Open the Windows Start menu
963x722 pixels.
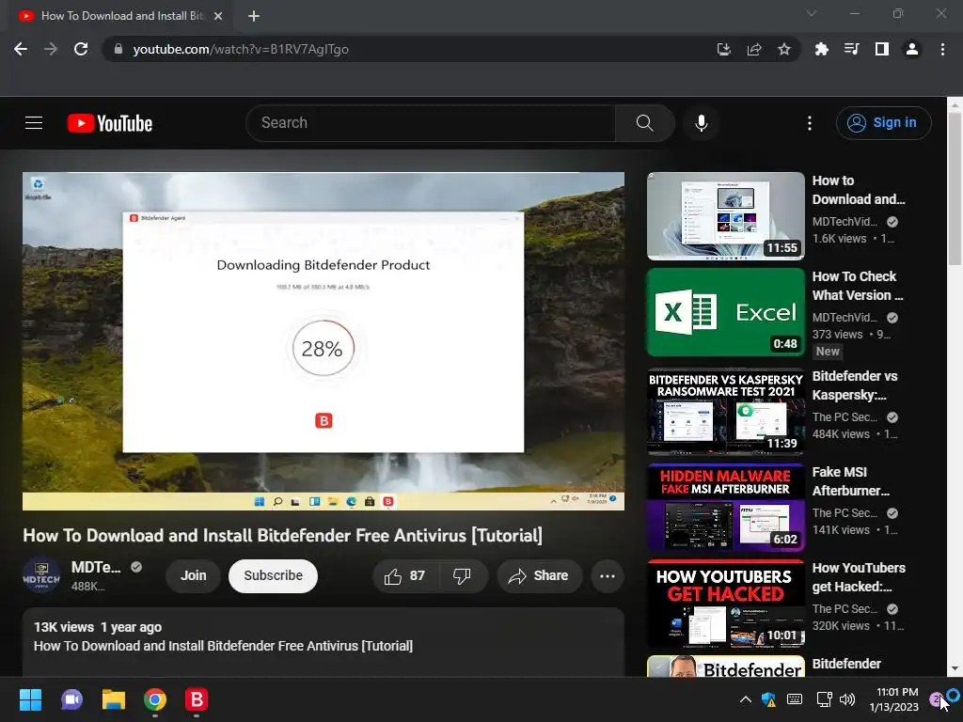30,699
